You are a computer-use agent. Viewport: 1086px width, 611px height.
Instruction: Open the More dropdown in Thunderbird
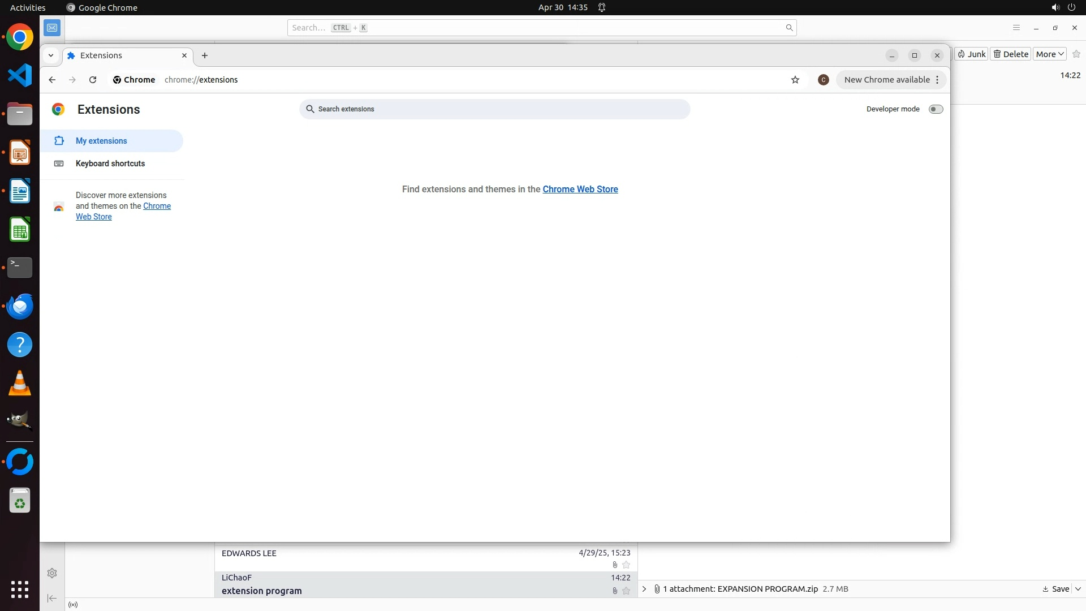[1050, 54]
